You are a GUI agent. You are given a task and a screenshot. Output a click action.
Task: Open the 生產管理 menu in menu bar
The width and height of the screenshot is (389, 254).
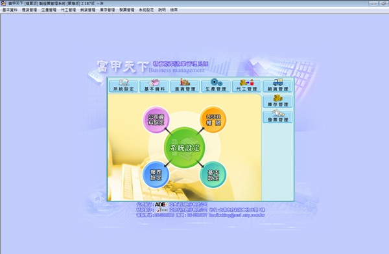49,10
